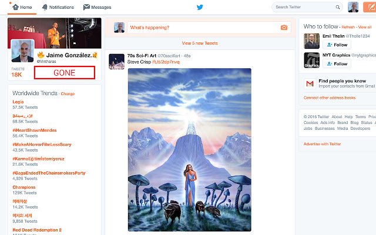Click the Businesses footer link

coord(325,129)
